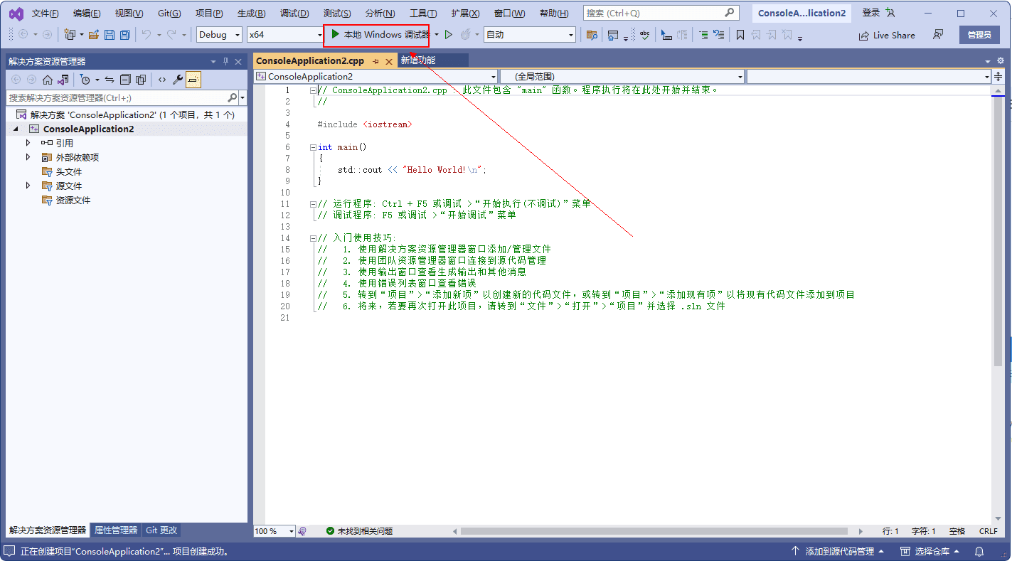Toggle pin on ConsoleApplication2.cpp tab
The height and width of the screenshot is (561, 1012).
pos(376,61)
